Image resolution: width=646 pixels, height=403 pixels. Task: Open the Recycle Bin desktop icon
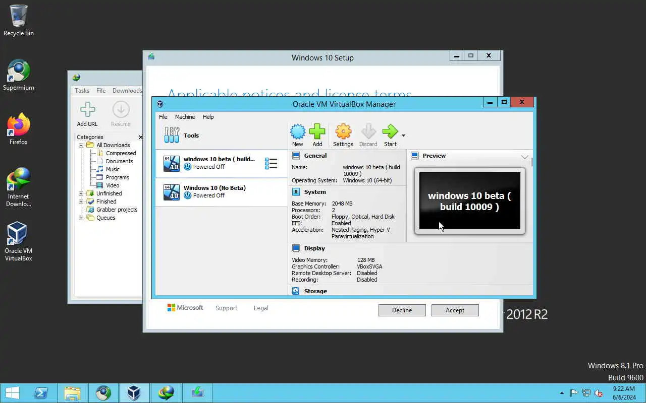tap(19, 21)
